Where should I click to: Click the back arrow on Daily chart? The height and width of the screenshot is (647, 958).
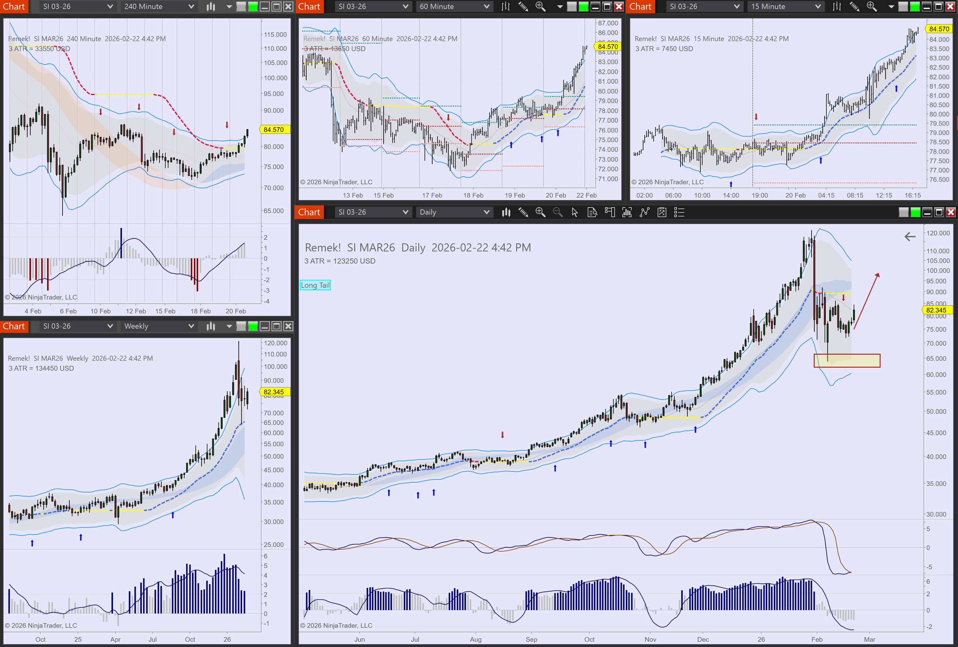point(910,237)
